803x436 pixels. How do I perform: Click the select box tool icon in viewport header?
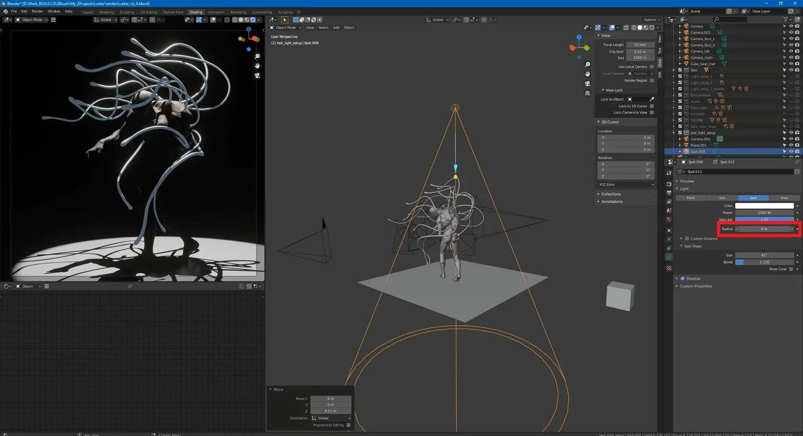click(x=284, y=20)
